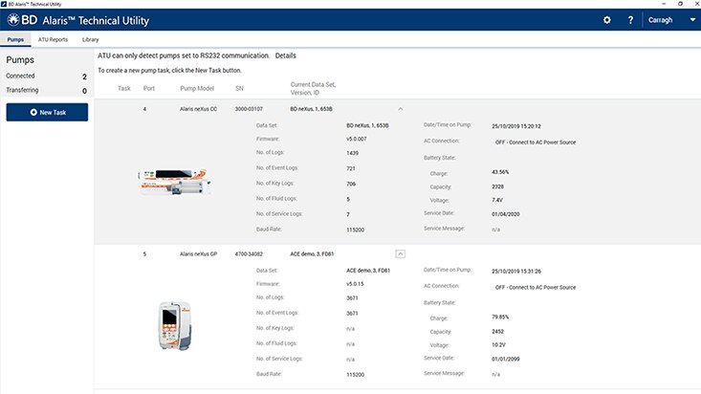
Task: Open the ATU Reports tab
Action: pyautogui.click(x=53, y=39)
